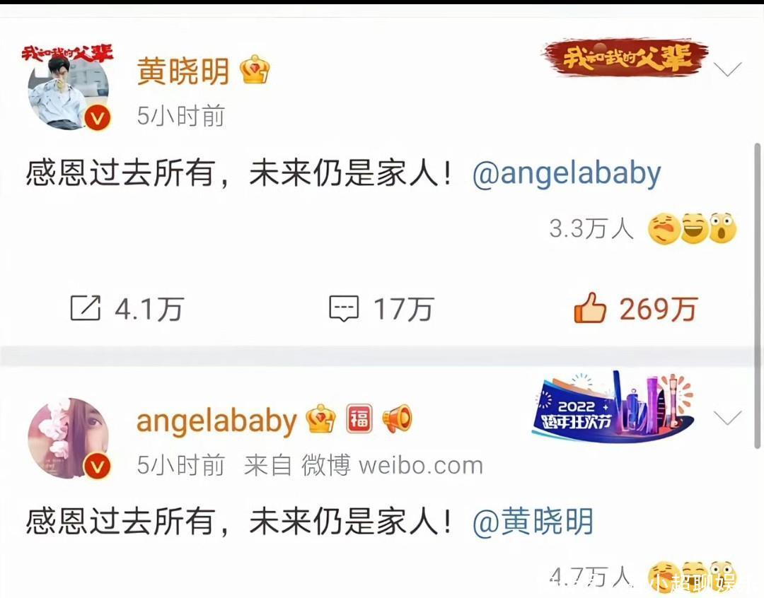Click verified V badge on angelababy's avatar
764x598 pixels.
pos(98,467)
